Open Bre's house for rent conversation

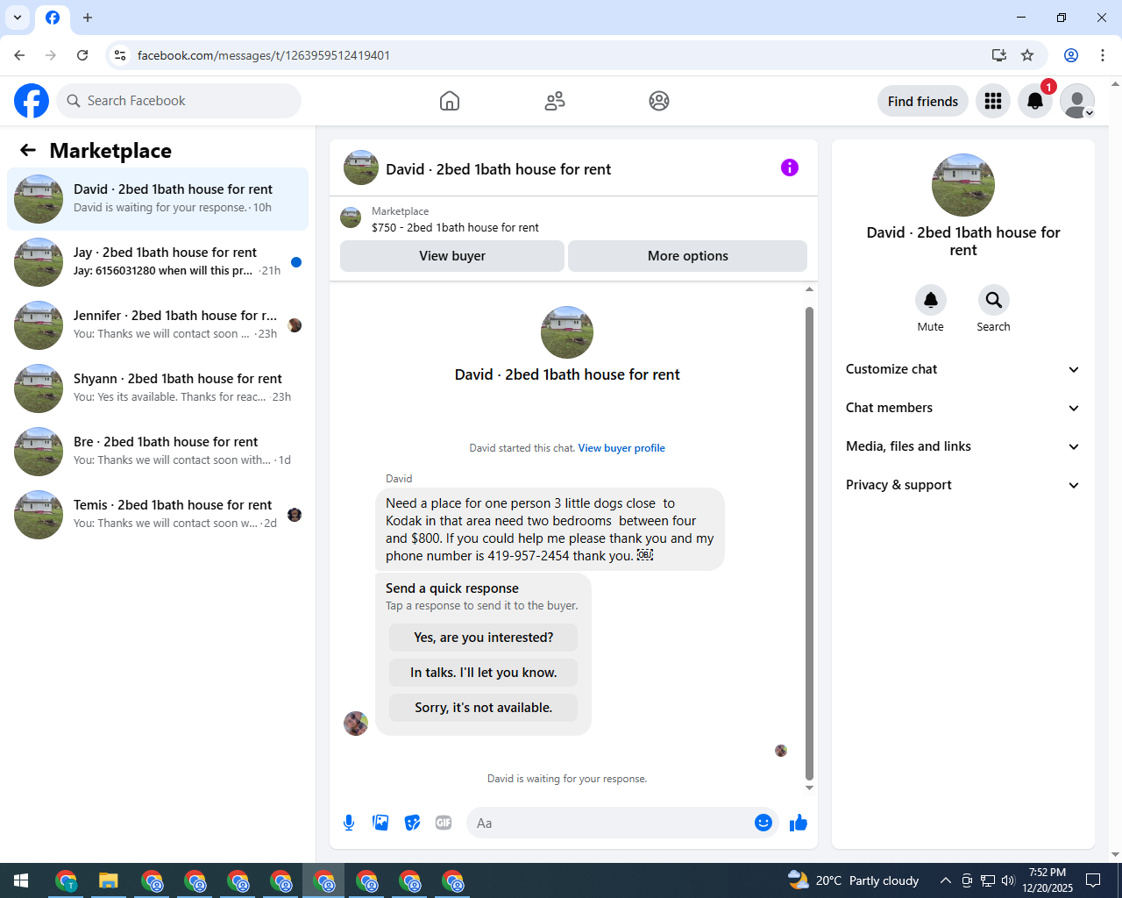point(158,452)
